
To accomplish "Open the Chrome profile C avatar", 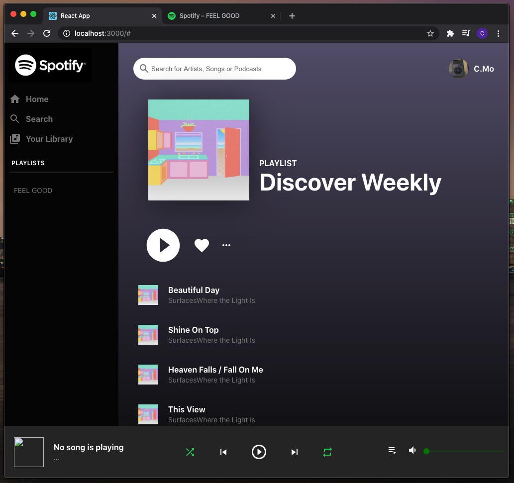I will 482,33.
